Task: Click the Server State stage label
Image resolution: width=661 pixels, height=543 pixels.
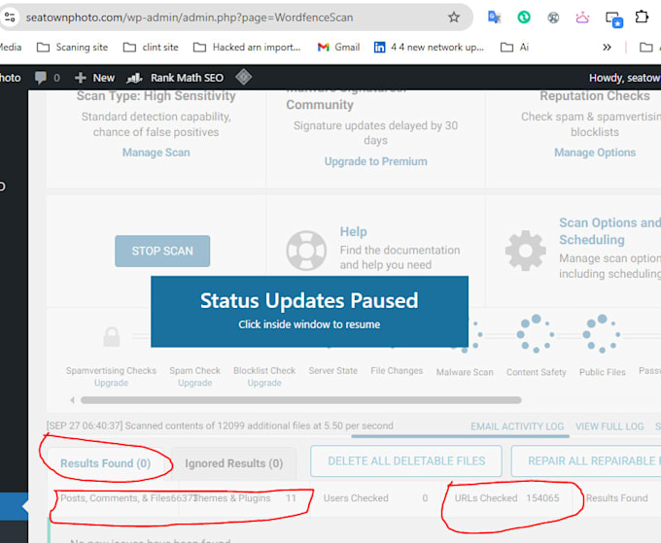Action: tap(333, 371)
